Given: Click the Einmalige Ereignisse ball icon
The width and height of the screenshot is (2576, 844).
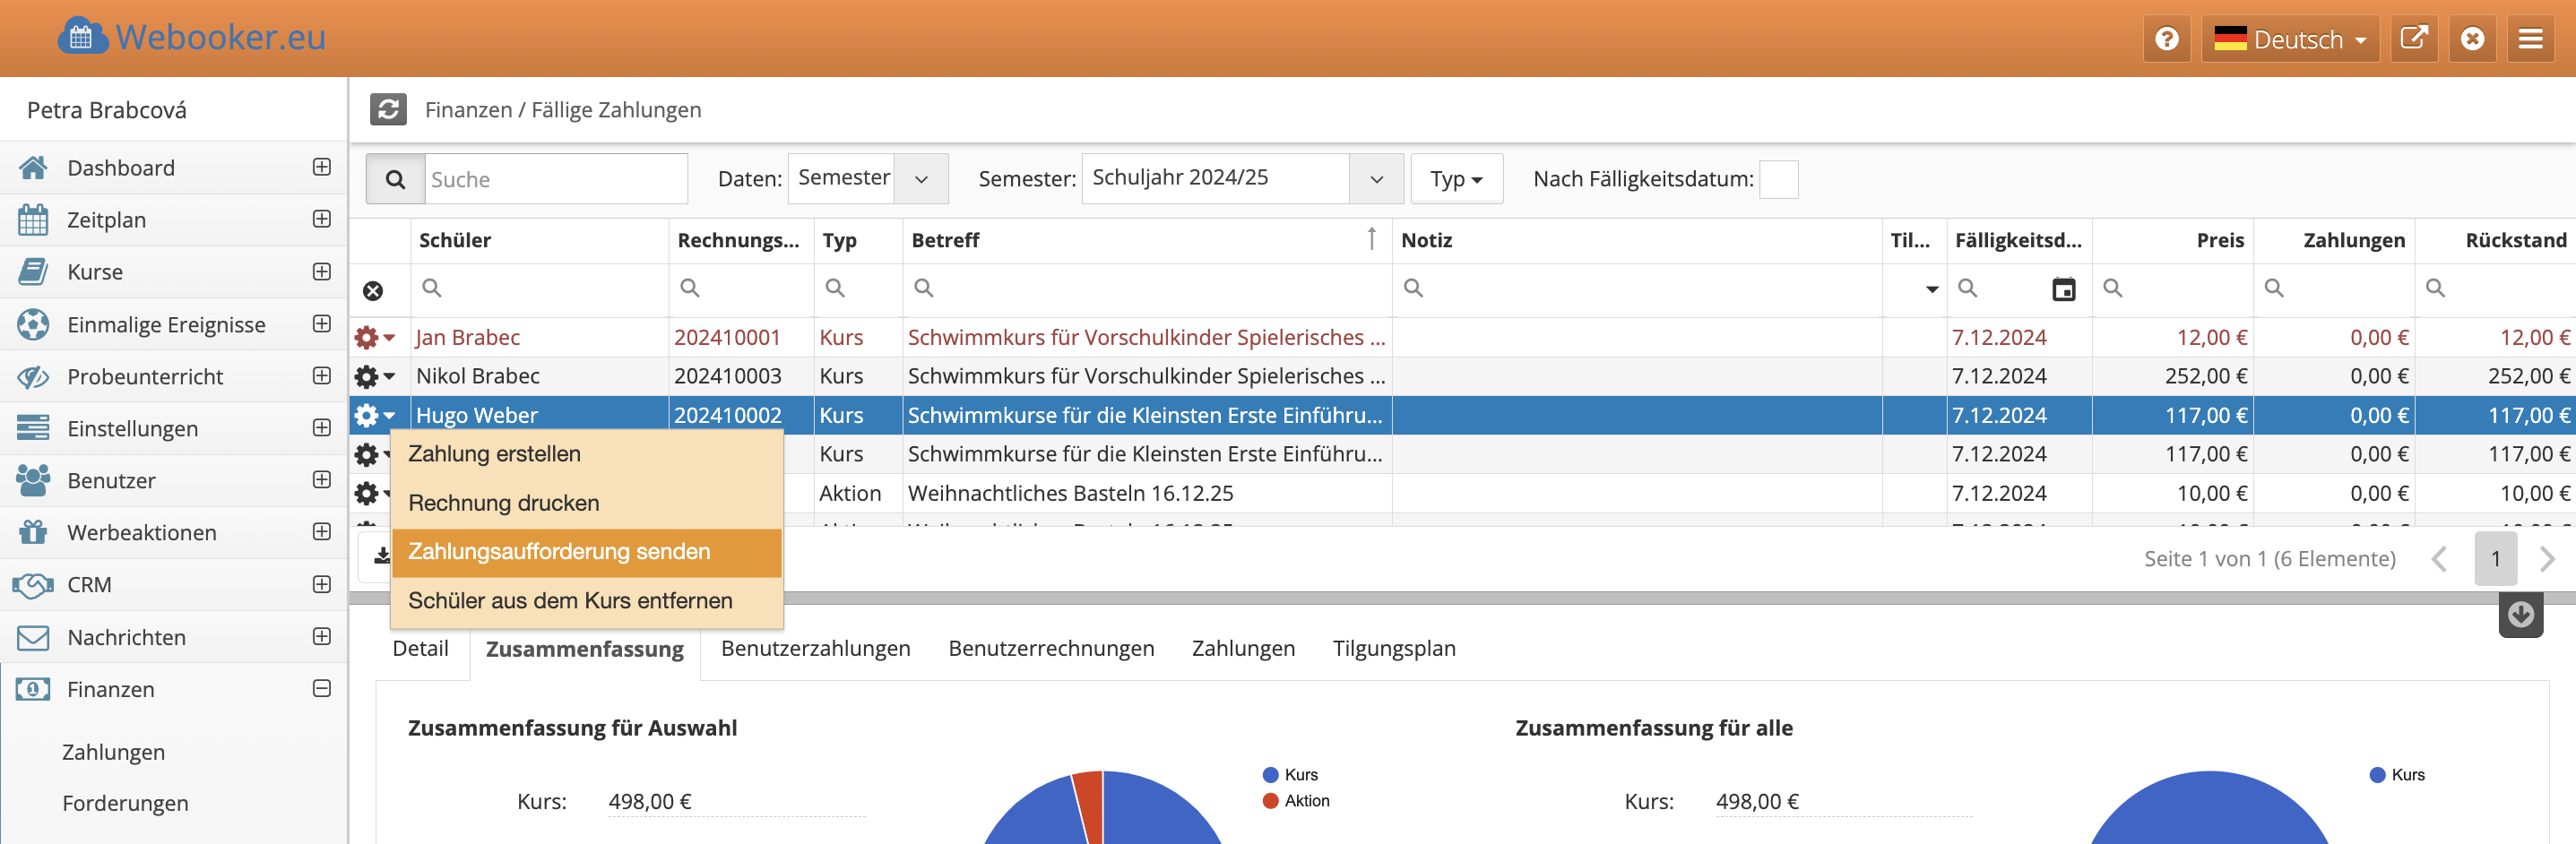Looking at the screenshot, I should (33, 325).
